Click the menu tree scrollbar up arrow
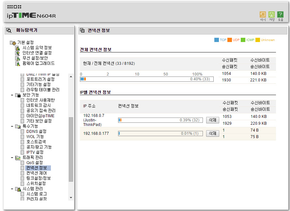290x211 pixels. 71,77
